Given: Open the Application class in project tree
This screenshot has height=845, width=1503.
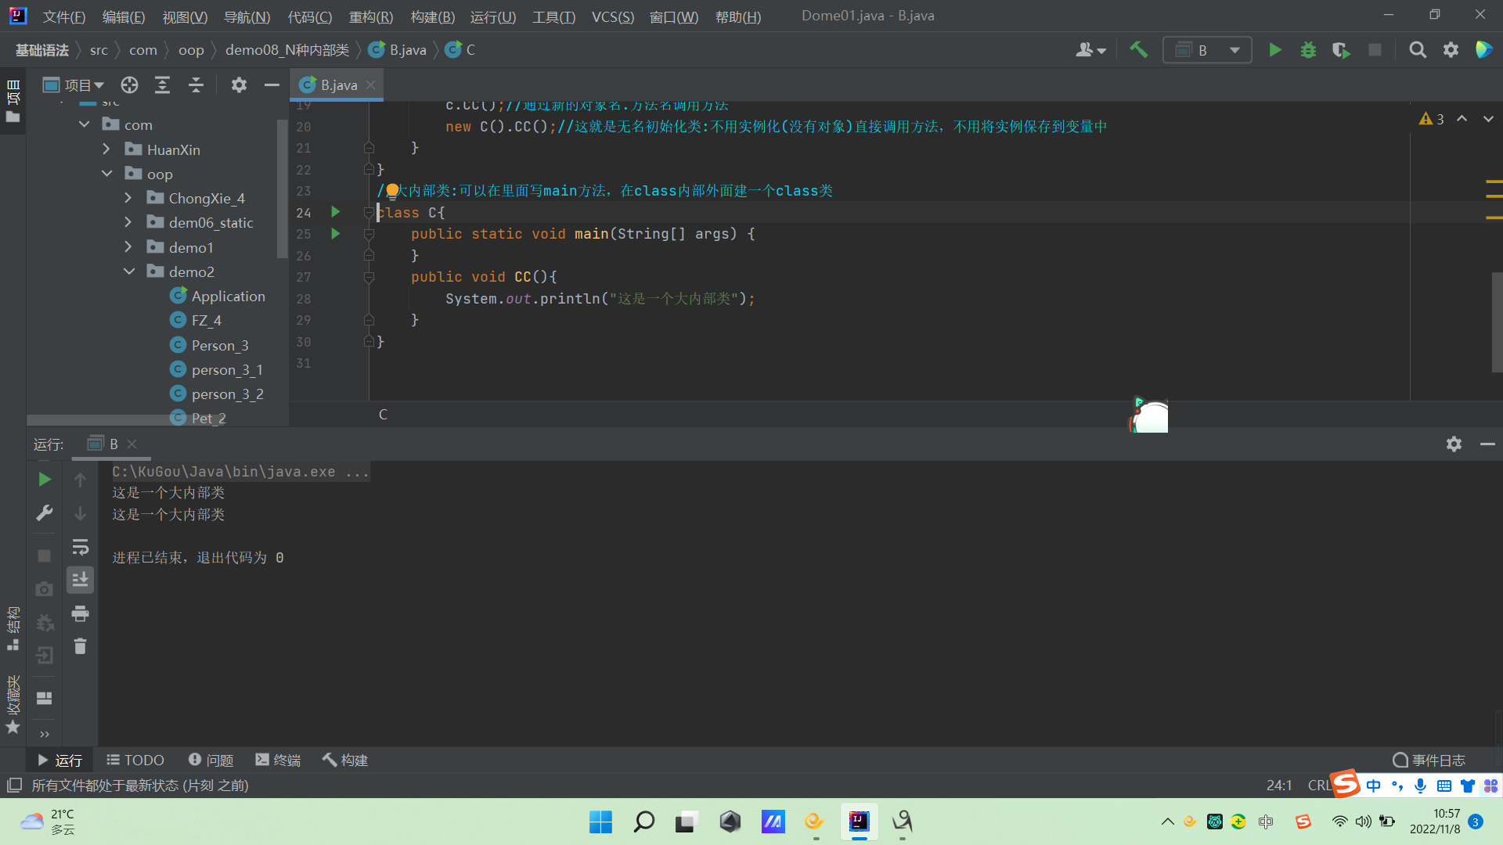Looking at the screenshot, I should click(x=228, y=297).
